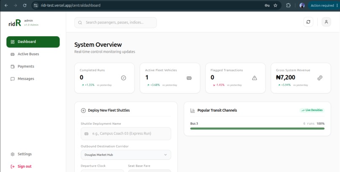Click the Flagged Transactions warning icon
Image resolution: width=340 pixels, height=172 pixels.
click(x=254, y=78)
